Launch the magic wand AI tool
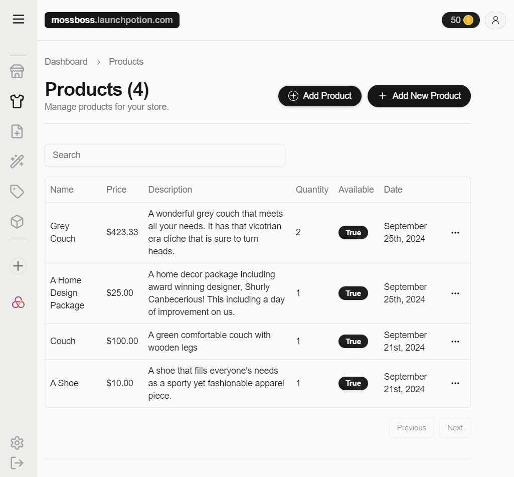 (17, 161)
